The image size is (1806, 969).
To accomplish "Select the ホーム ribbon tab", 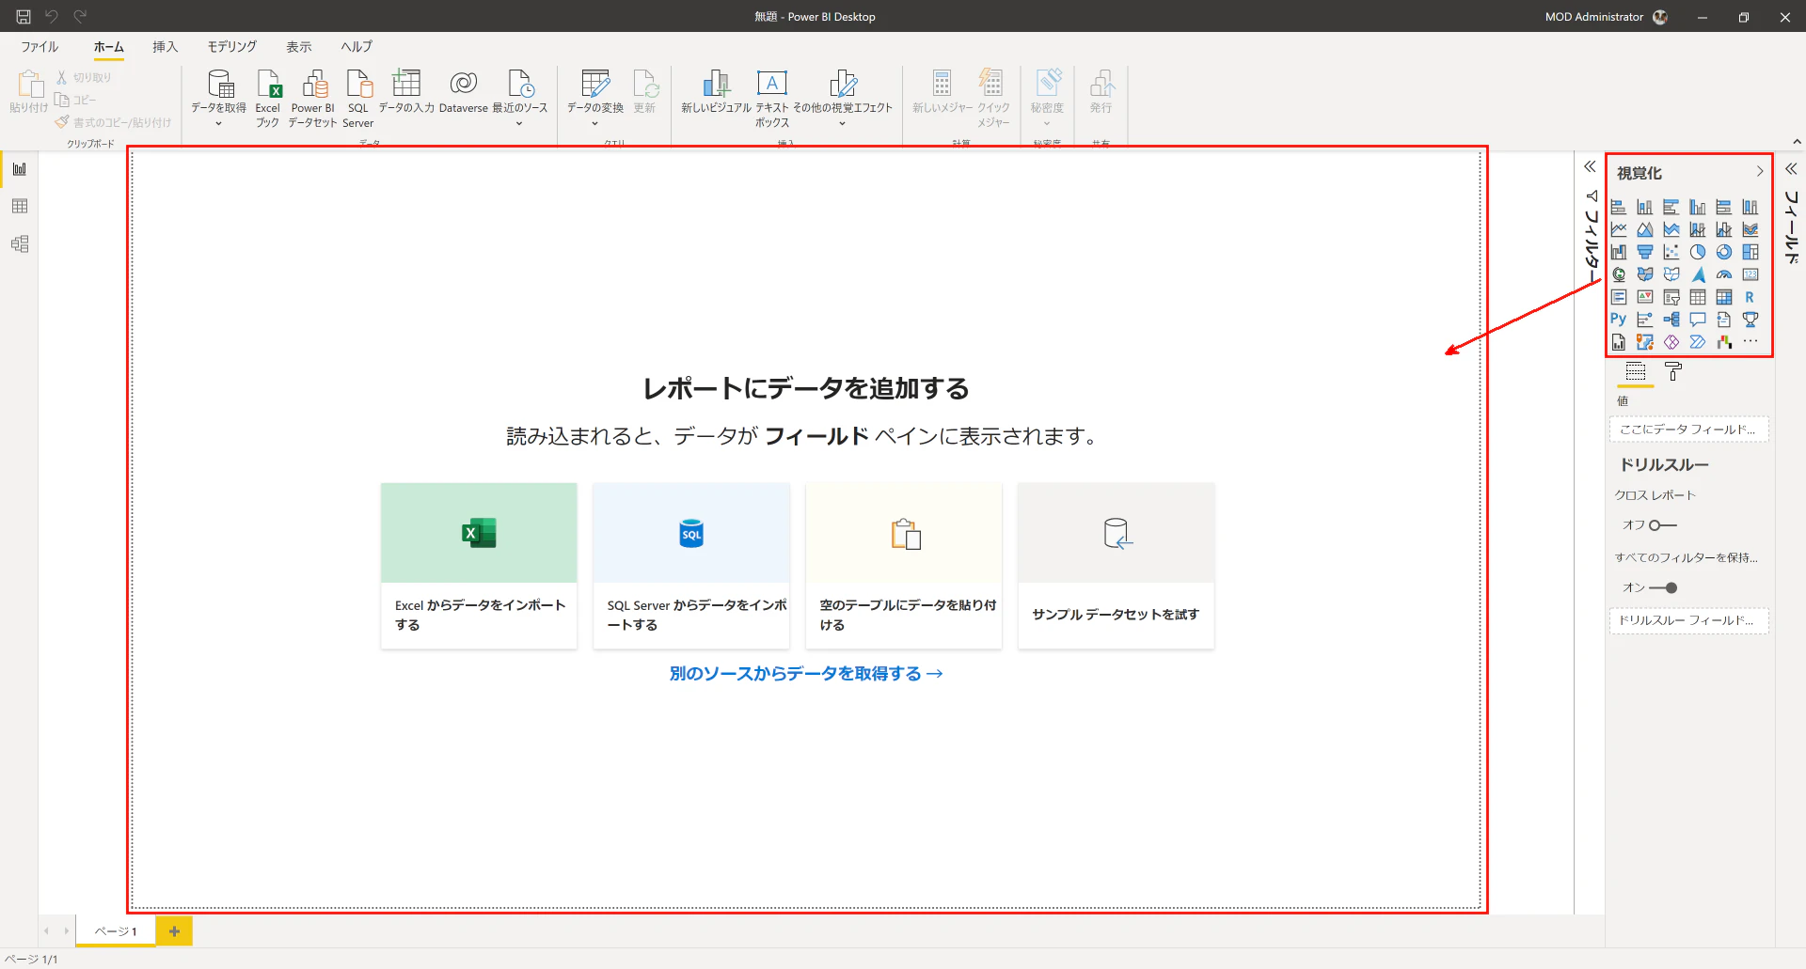I will click(x=109, y=47).
